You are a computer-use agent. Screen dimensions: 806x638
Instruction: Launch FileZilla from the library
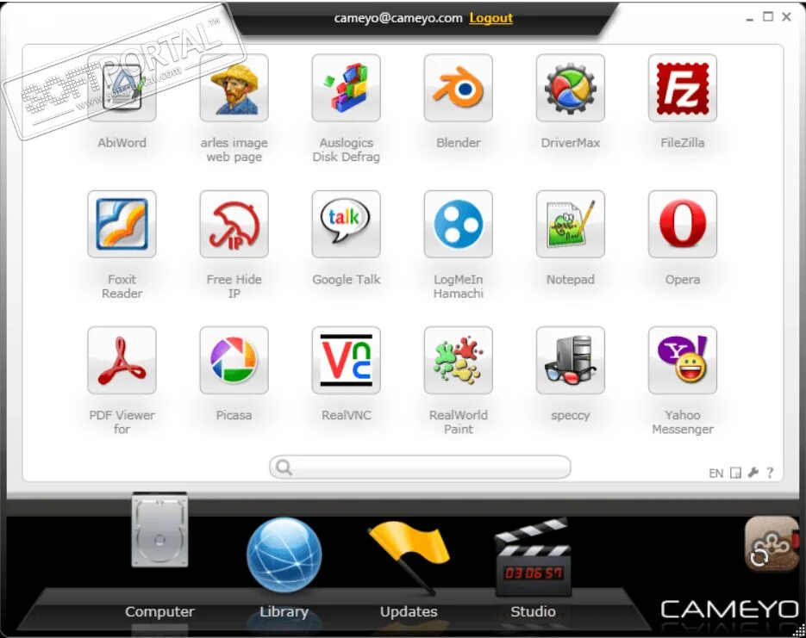pos(682,88)
